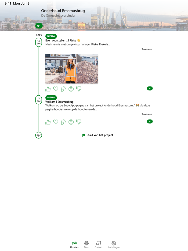Tap the 2023 year label
The height and width of the screenshot is (251, 188).
pyautogui.click(x=39, y=35)
